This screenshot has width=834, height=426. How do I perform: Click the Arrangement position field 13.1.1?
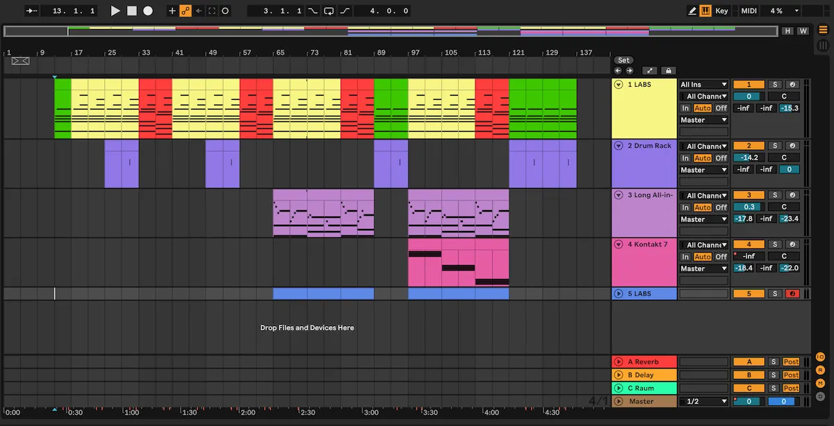[69, 11]
